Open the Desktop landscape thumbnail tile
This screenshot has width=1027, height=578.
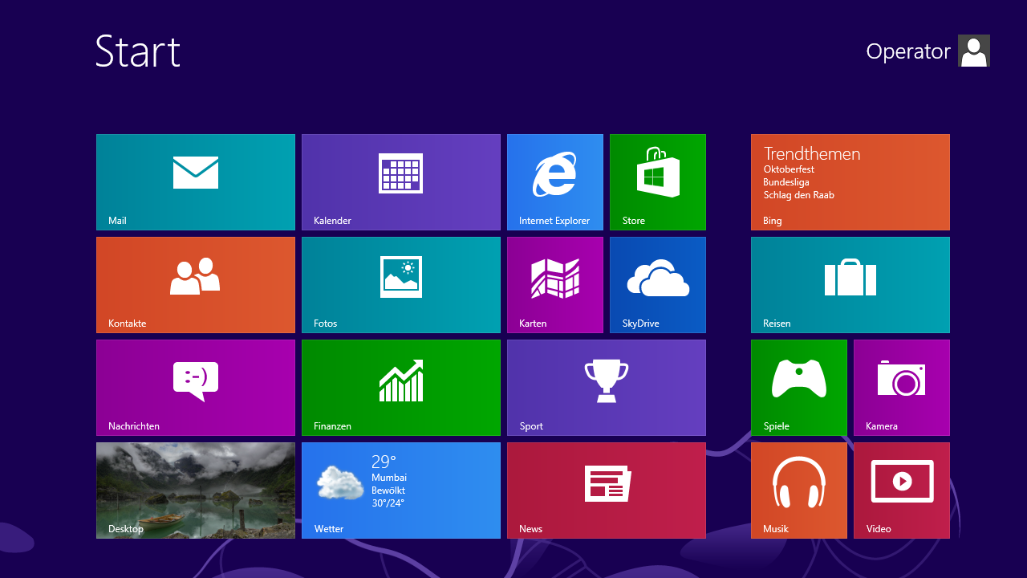click(196, 490)
